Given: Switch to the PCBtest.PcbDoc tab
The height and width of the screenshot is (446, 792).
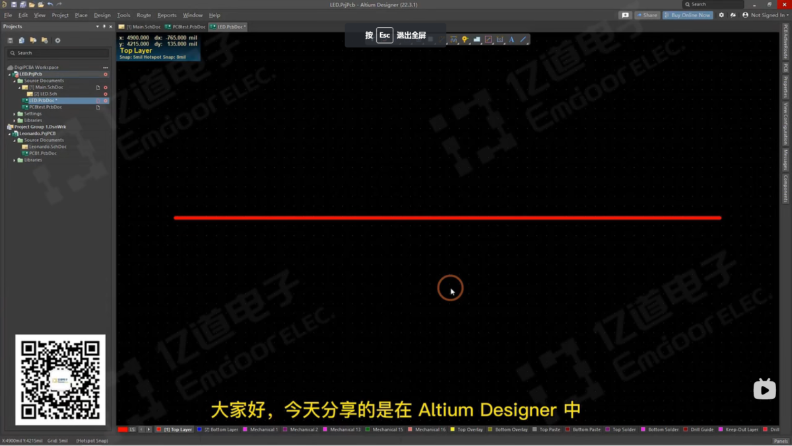Looking at the screenshot, I should [x=185, y=27].
